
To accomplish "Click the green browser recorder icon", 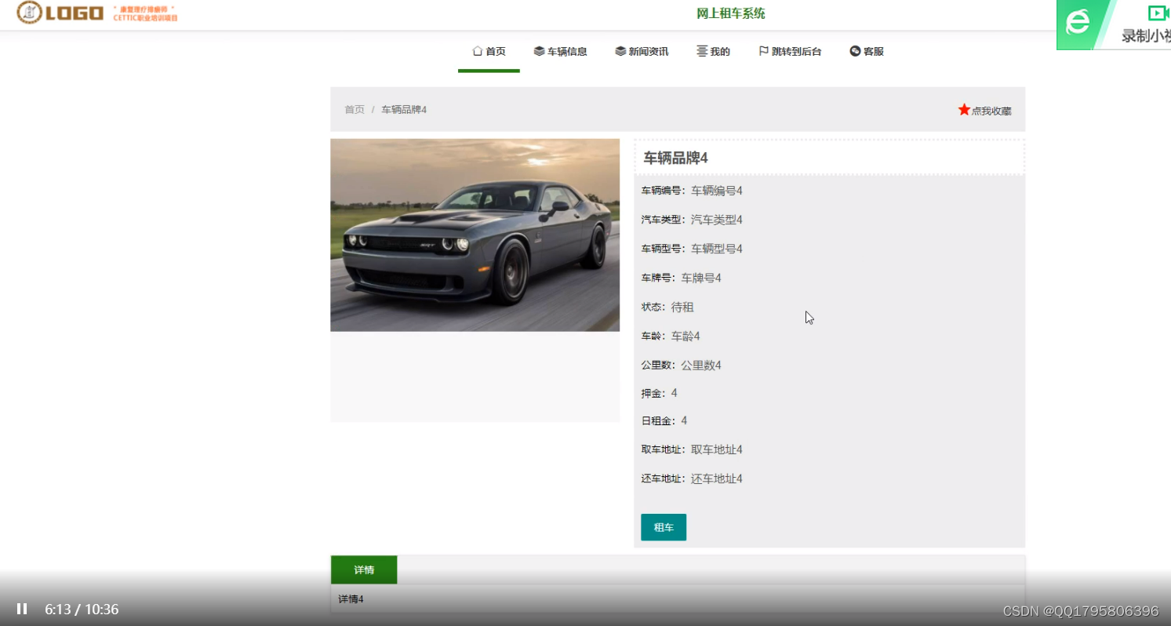I will tap(1078, 22).
